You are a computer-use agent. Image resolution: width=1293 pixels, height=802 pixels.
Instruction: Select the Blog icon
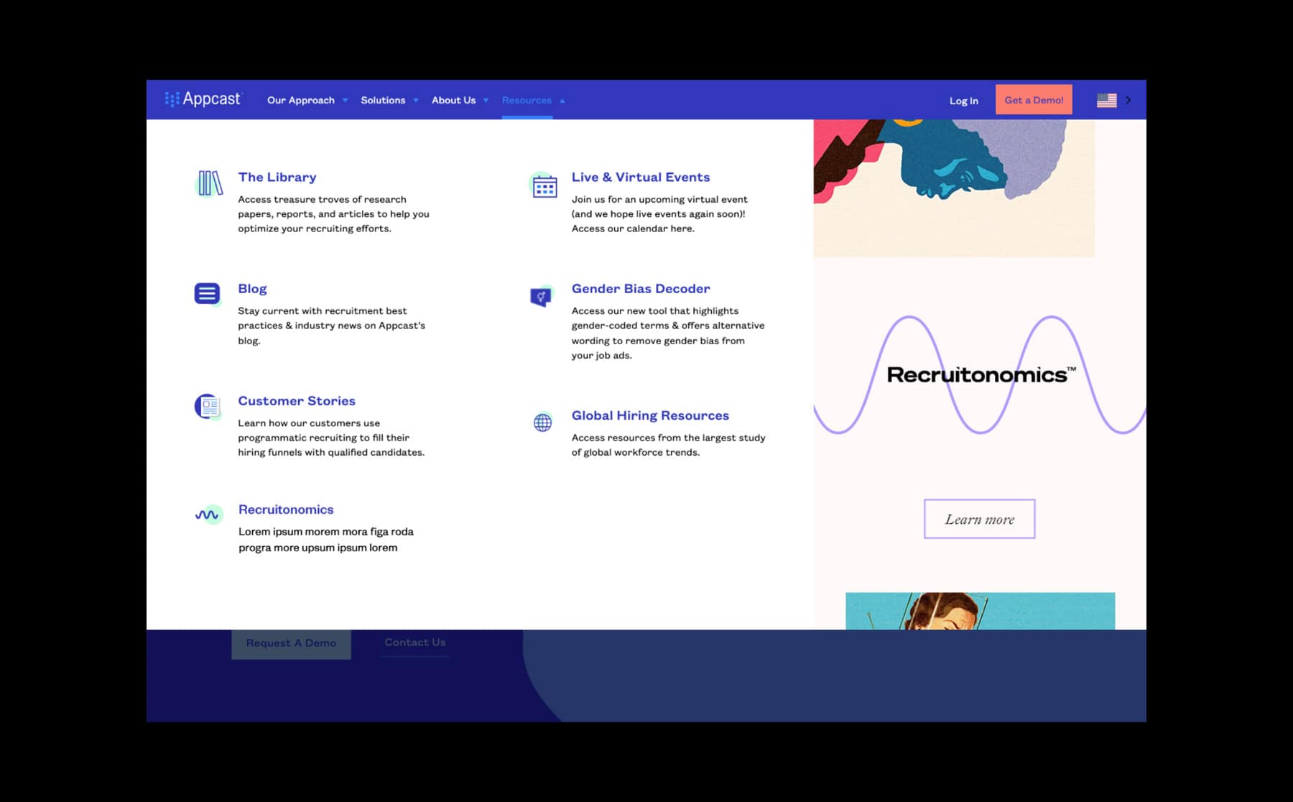[x=206, y=293]
